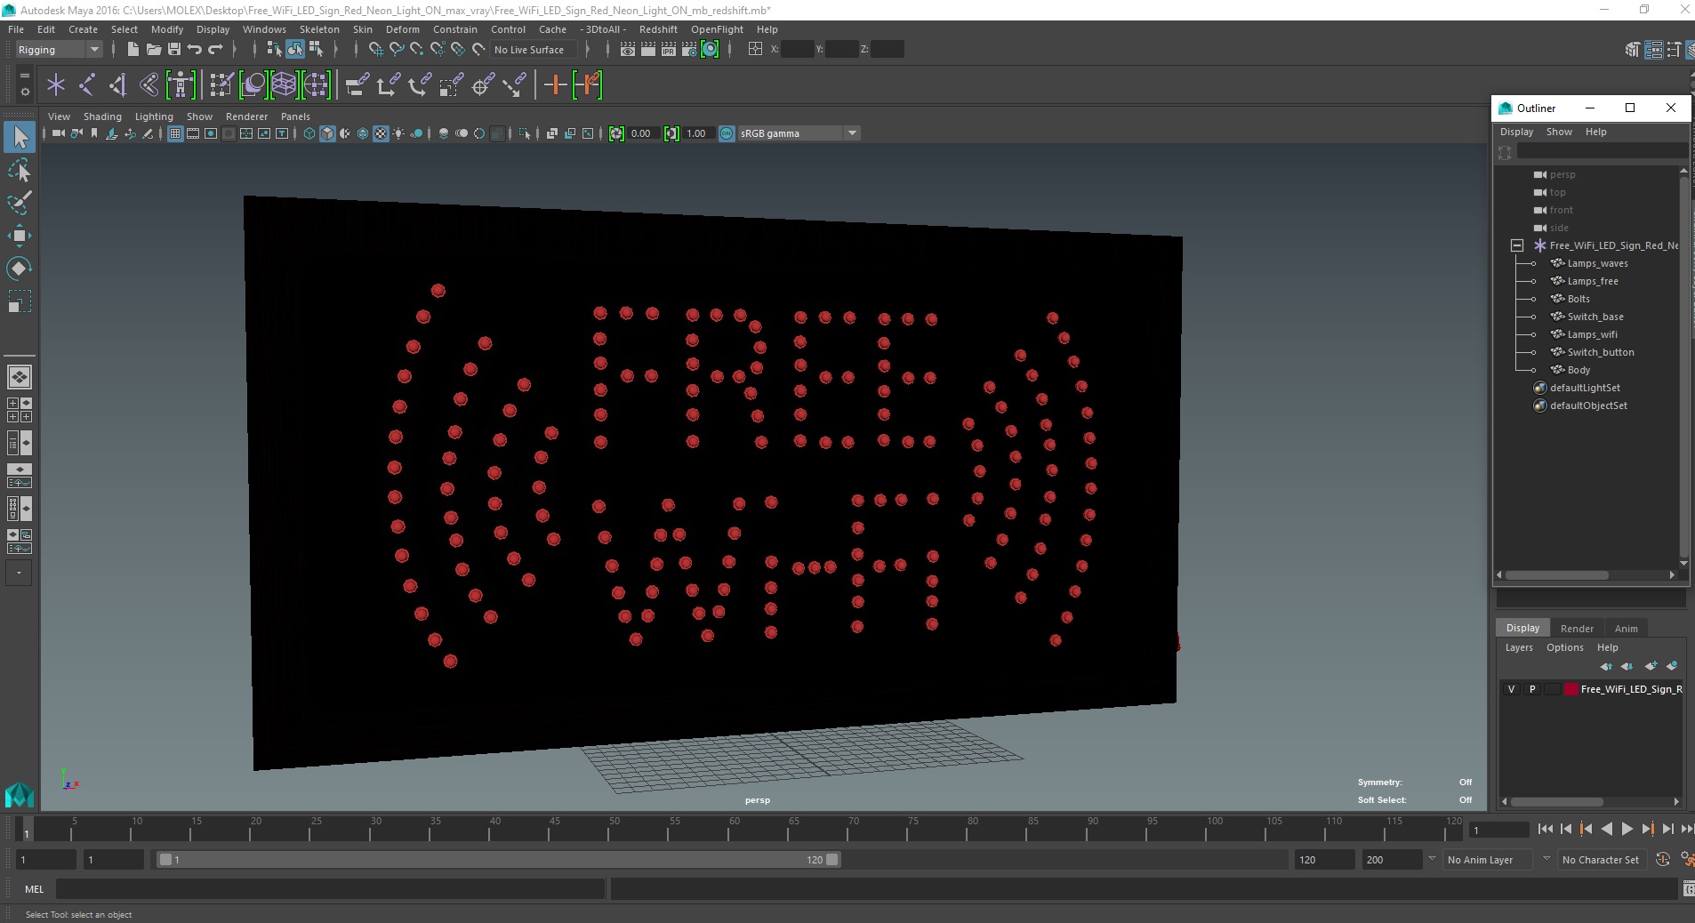The height and width of the screenshot is (923, 1695).
Task: Click the No Live Surface field
Action: pos(533,50)
